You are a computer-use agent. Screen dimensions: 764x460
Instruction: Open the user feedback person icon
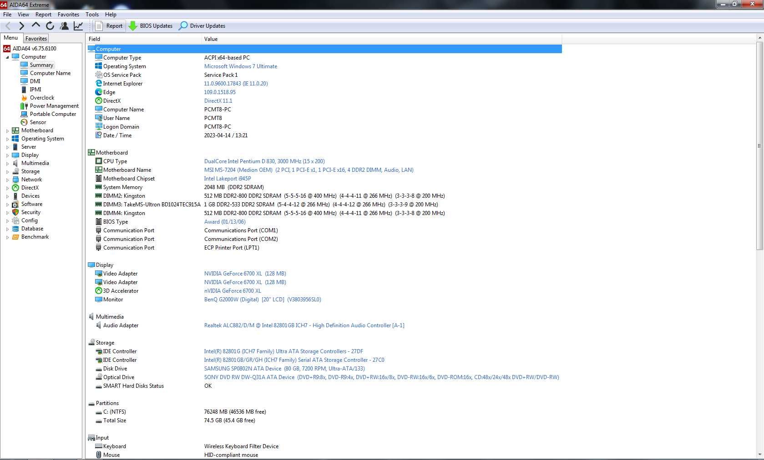coord(64,26)
